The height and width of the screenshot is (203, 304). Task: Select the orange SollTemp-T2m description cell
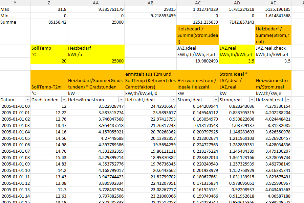[49, 80]
